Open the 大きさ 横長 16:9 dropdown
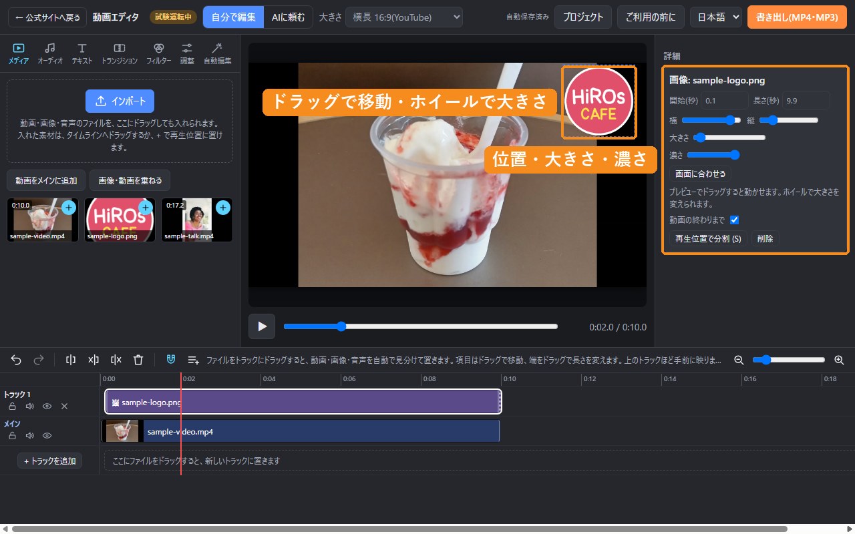The image size is (855, 534). coord(404,17)
